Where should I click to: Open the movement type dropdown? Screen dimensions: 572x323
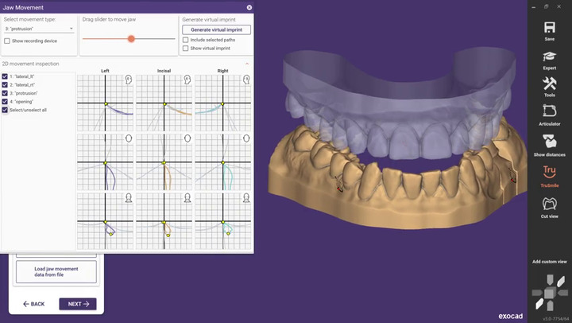pos(38,29)
